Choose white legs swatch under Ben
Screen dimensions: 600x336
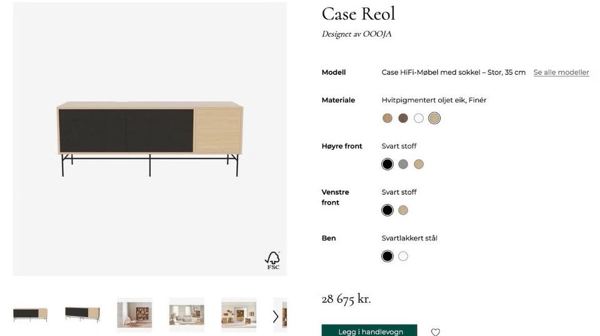tap(403, 256)
